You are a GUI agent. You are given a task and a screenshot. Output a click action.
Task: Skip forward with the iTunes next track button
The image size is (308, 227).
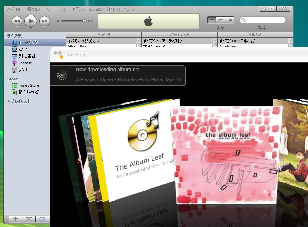click(x=45, y=21)
